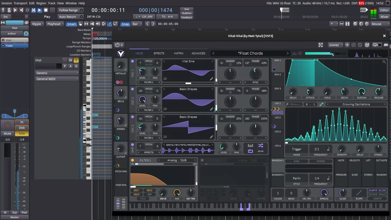
Task: Open the Session menu
Action: pos(6,3)
